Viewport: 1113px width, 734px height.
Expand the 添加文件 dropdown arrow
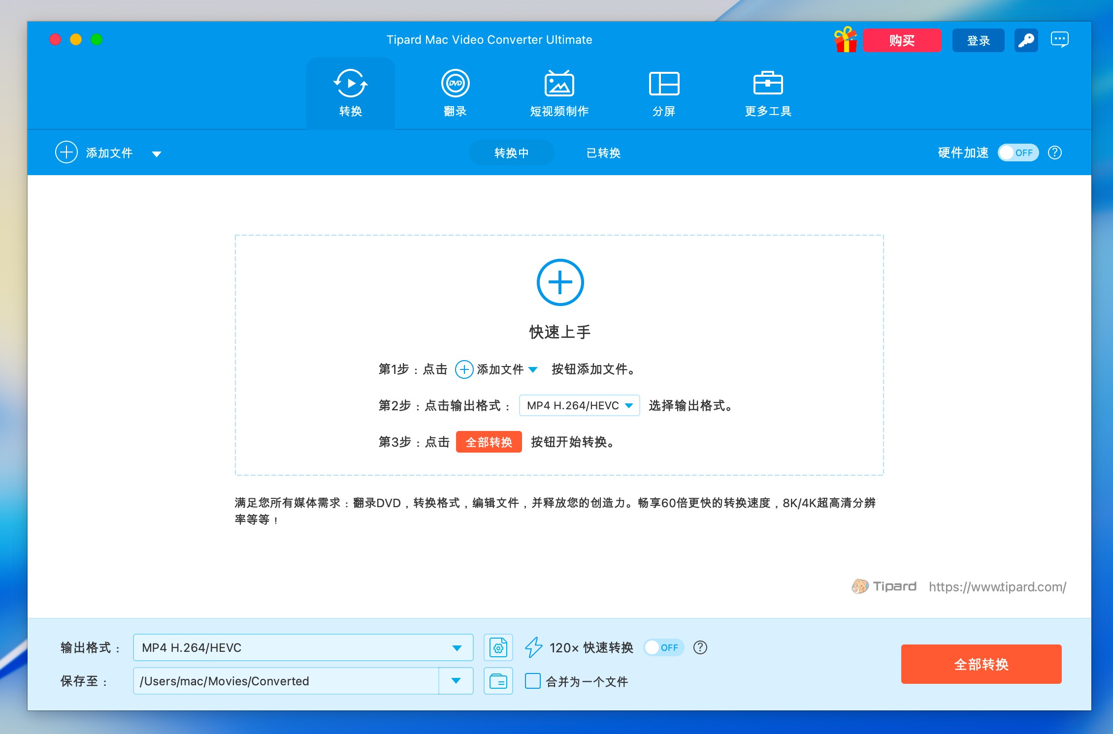click(x=157, y=154)
